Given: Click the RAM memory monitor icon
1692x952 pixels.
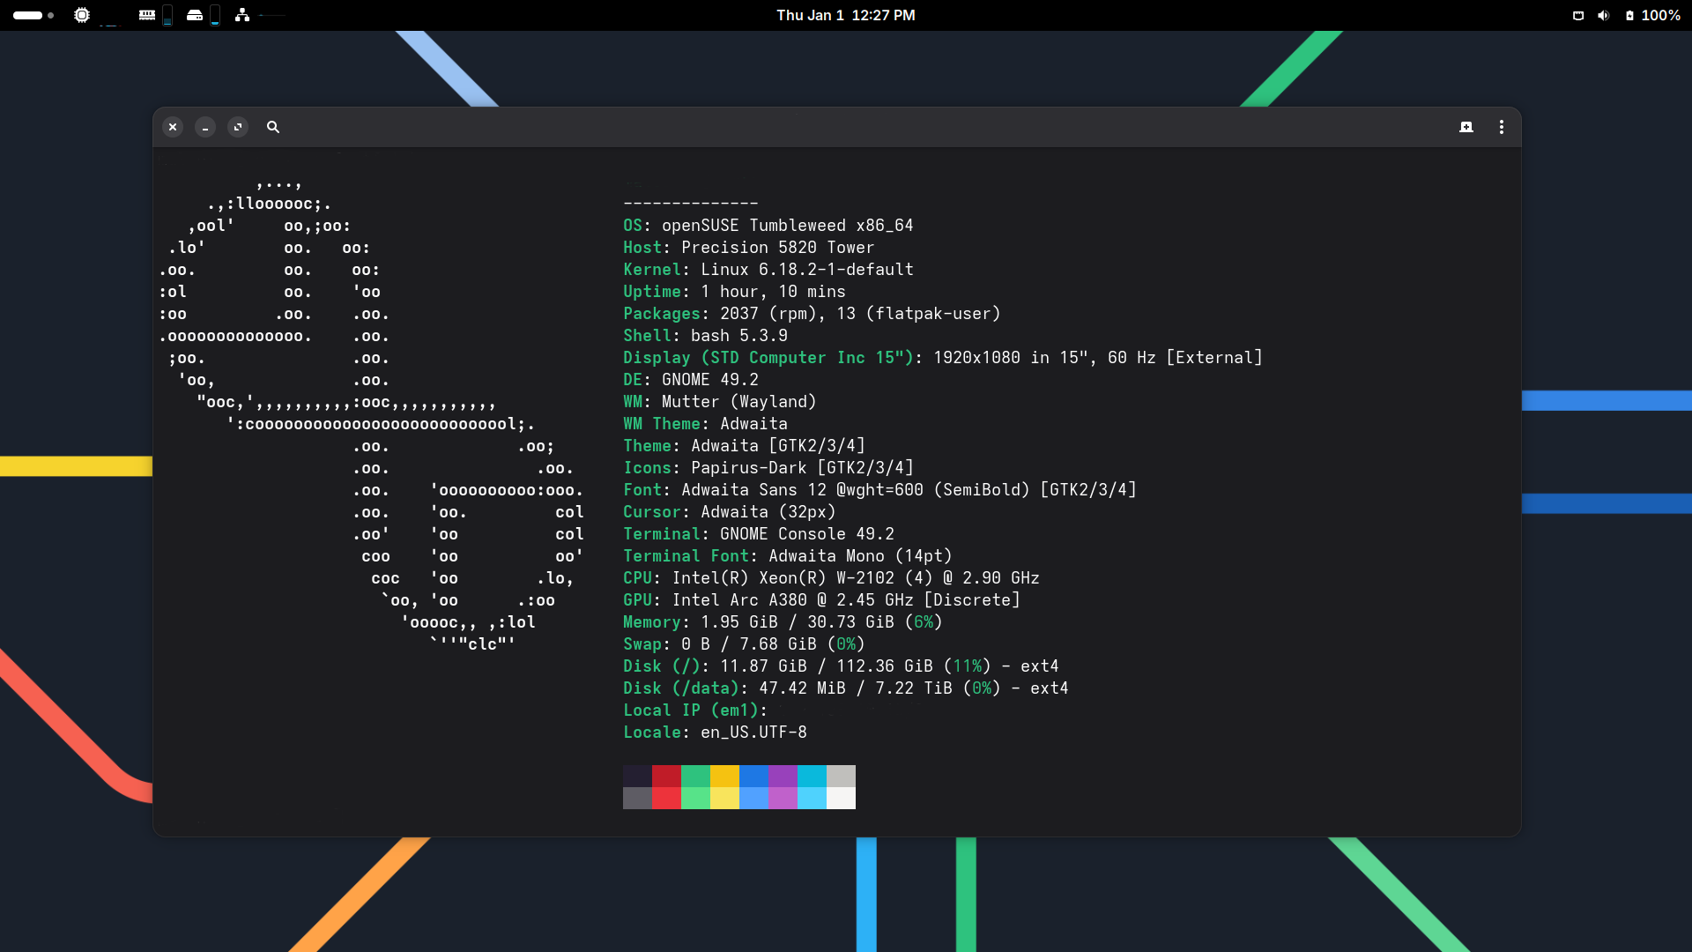Looking at the screenshot, I should pos(147,15).
